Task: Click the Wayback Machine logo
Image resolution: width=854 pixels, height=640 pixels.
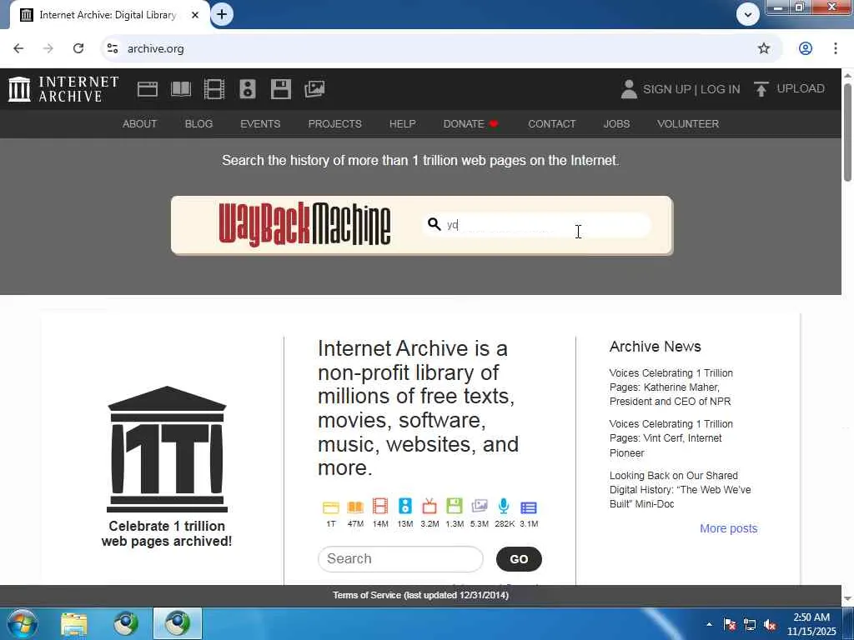Action: click(x=304, y=224)
